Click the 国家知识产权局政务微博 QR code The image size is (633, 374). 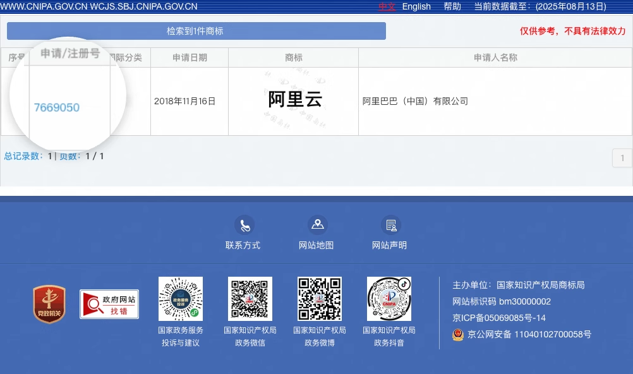pyautogui.click(x=319, y=299)
